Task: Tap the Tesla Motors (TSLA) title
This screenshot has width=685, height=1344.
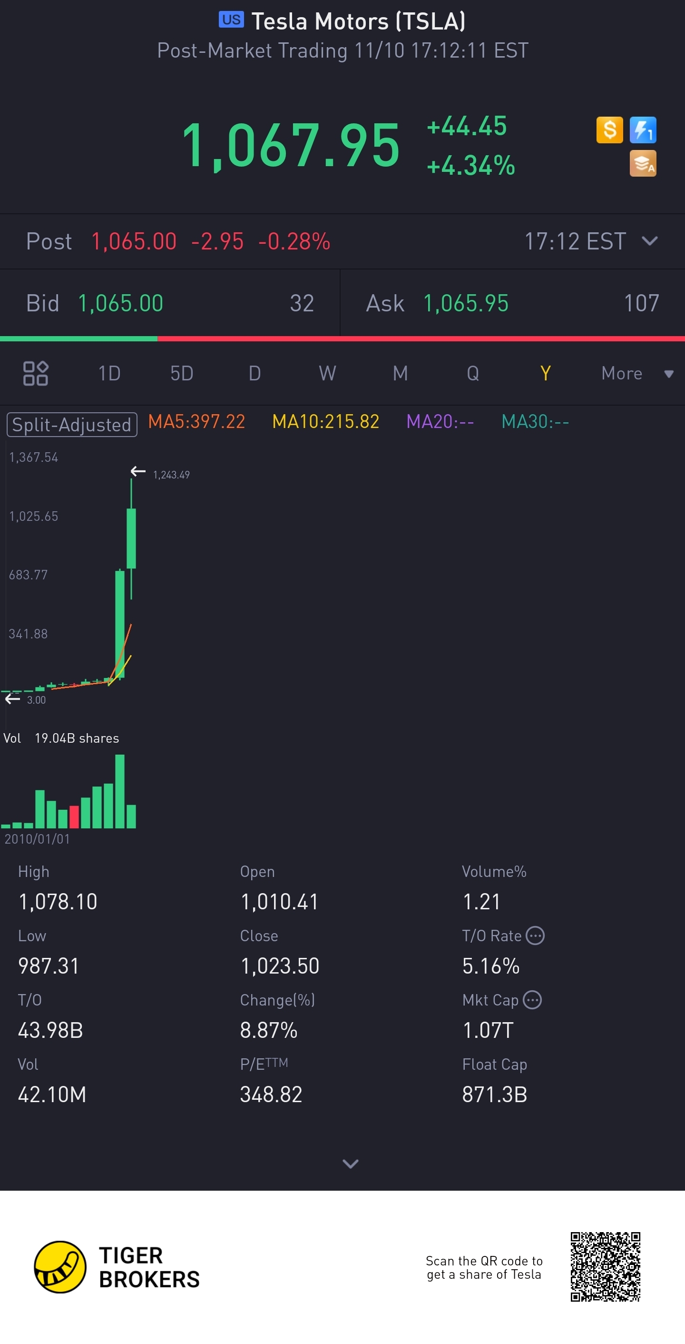Action: point(359,21)
